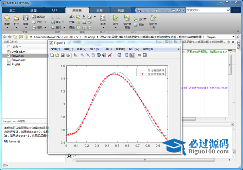Select the Rotate 3D tool
This screenshot has height=170, width=243.
click(x=99, y=55)
